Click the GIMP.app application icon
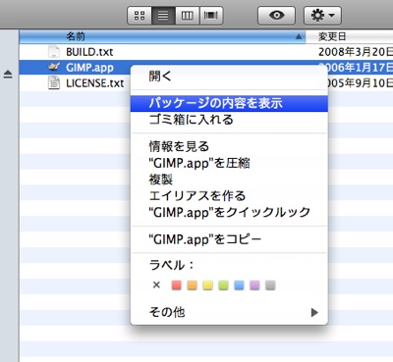 coord(54,67)
